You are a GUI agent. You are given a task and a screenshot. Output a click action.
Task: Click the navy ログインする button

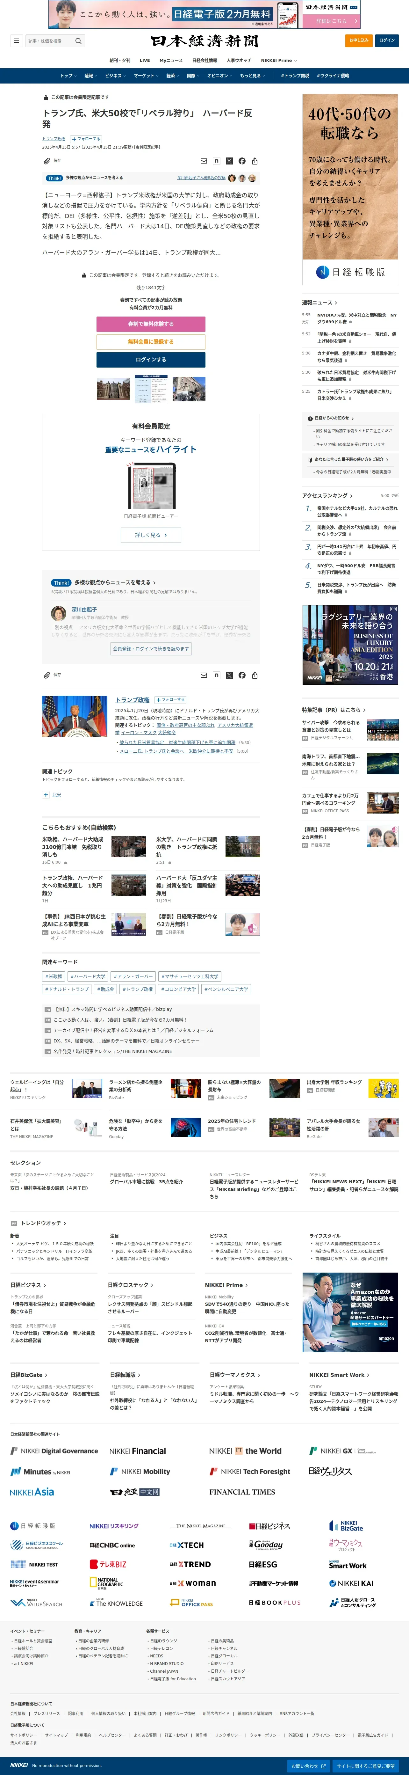point(151,360)
